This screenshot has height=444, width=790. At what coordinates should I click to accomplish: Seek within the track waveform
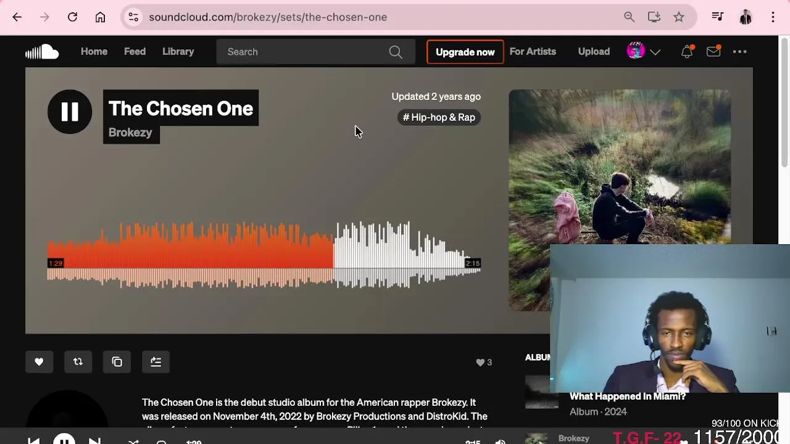point(264,255)
